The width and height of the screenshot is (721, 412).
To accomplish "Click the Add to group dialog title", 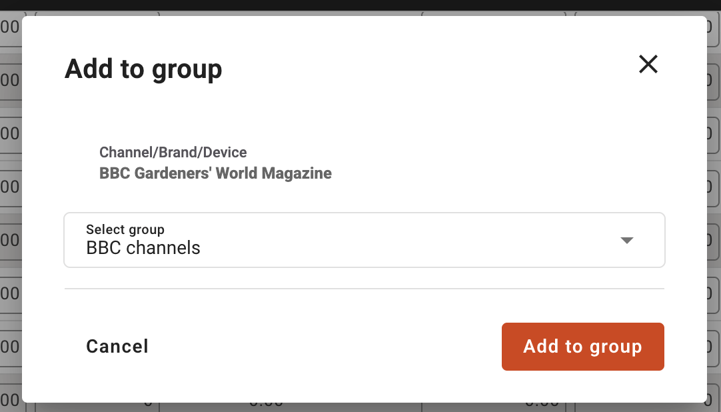I will click(x=143, y=69).
